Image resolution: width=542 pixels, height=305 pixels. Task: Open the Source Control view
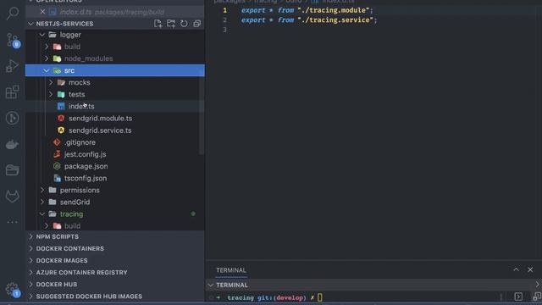click(x=13, y=41)
